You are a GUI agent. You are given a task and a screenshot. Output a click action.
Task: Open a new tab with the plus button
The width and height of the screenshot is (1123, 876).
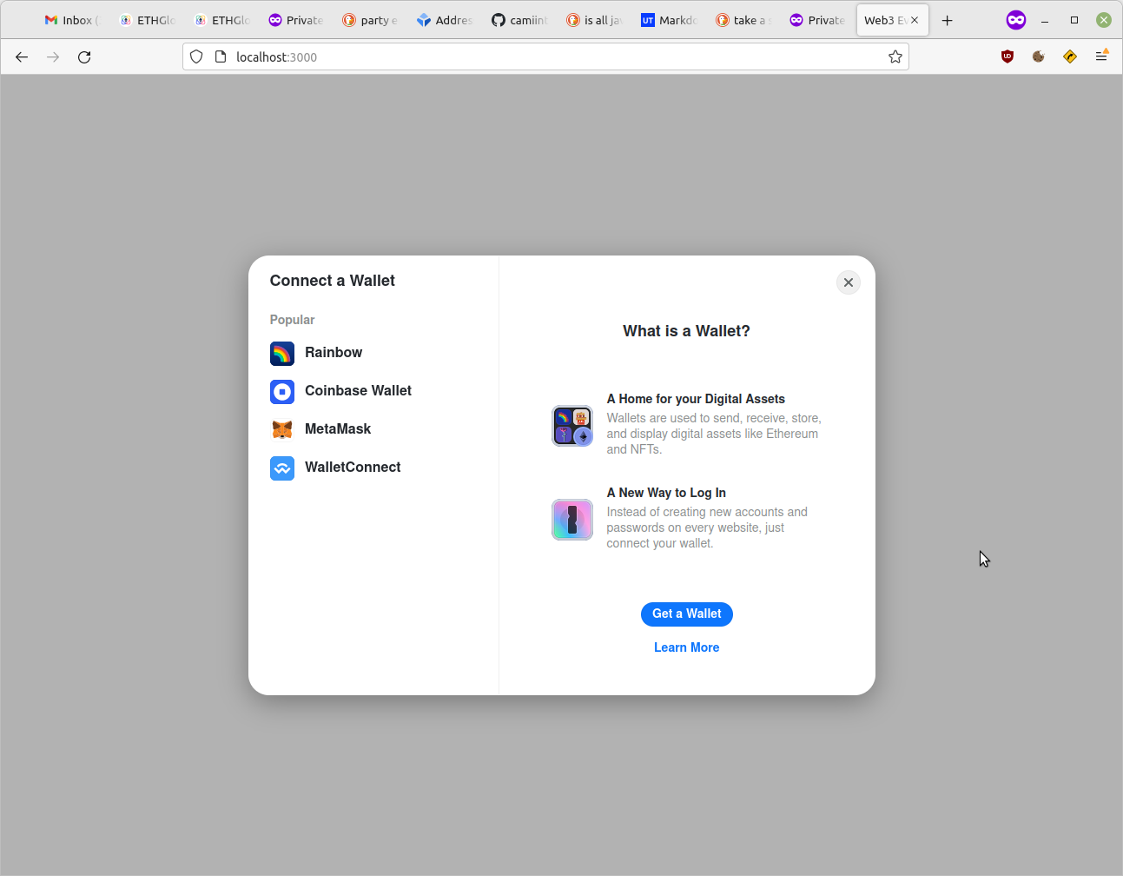point(948,20)
